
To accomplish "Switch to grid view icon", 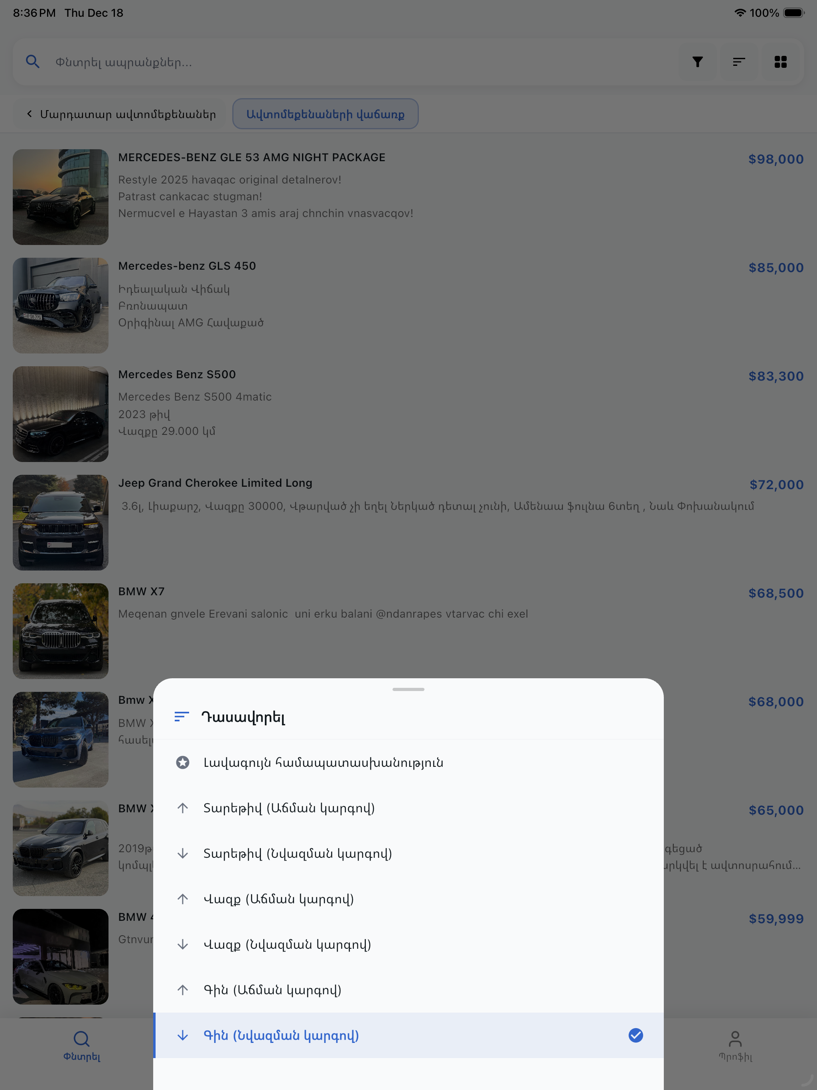I will point(781,62).
